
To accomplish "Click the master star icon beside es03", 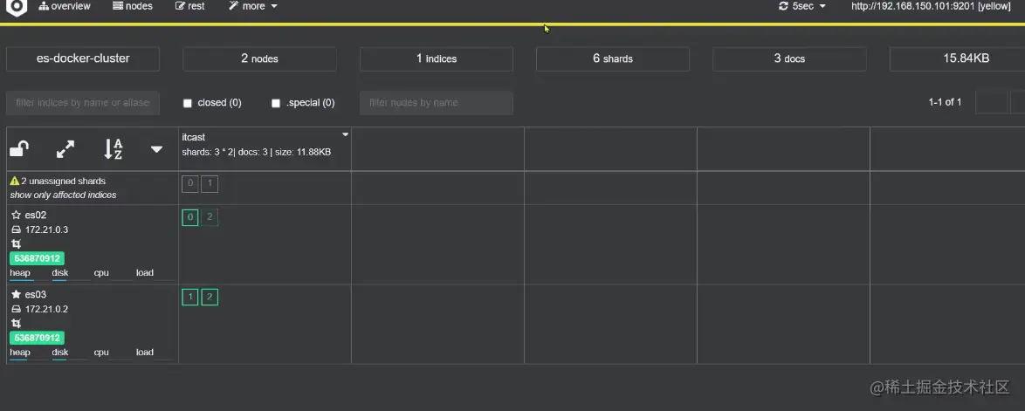I will [x=17, y=294].
